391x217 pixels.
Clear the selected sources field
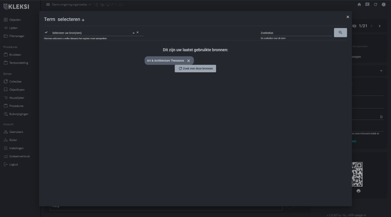[137, 32]
